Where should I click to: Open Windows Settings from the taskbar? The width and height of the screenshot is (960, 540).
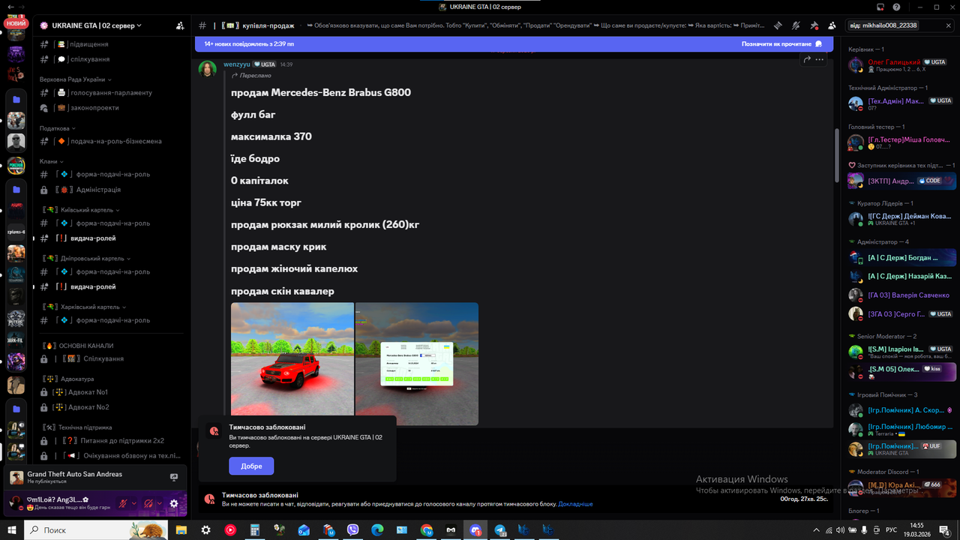[x=205, y=529]
